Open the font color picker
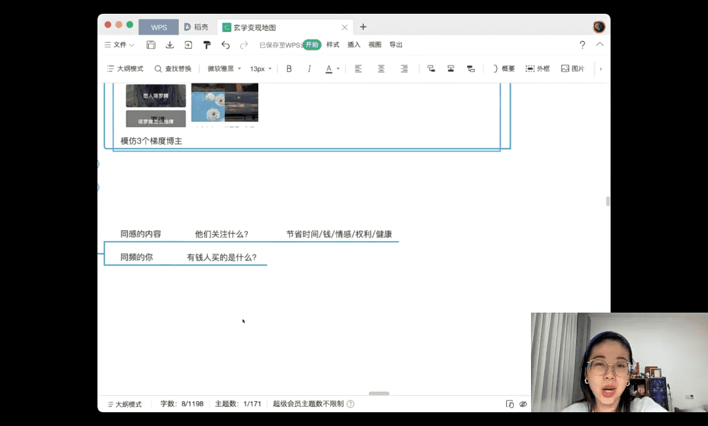 coord(333,69)
